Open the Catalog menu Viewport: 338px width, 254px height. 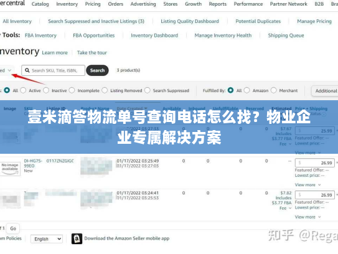pyautogui.click(x=40, y=4)
